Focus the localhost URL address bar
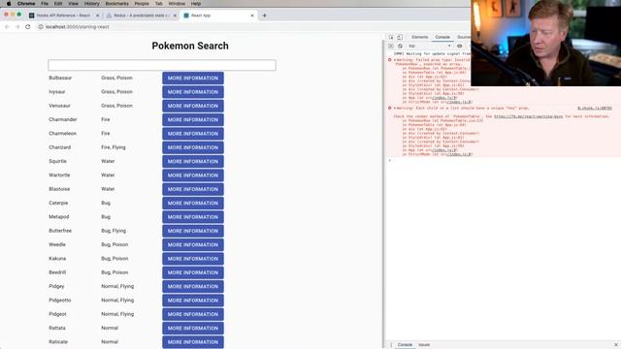The image size is (621, 349). click(78, 27)
